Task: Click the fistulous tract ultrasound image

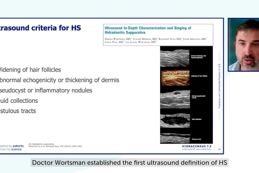Action: [x=175, y=138]
